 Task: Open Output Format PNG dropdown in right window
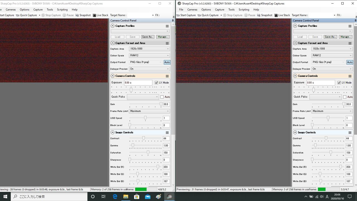point(329,62)
